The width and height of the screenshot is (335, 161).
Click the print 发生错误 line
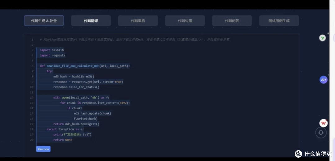(x=72, y=135)
